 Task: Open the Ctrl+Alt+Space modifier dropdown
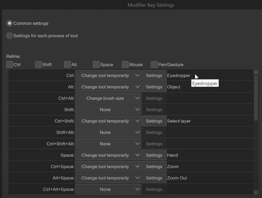click(x=108, y=189)
